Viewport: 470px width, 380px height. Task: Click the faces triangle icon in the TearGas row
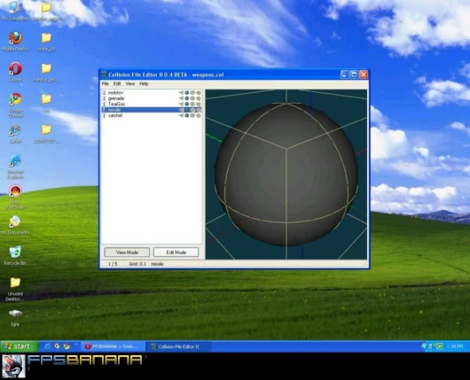(x=181, y=105)
